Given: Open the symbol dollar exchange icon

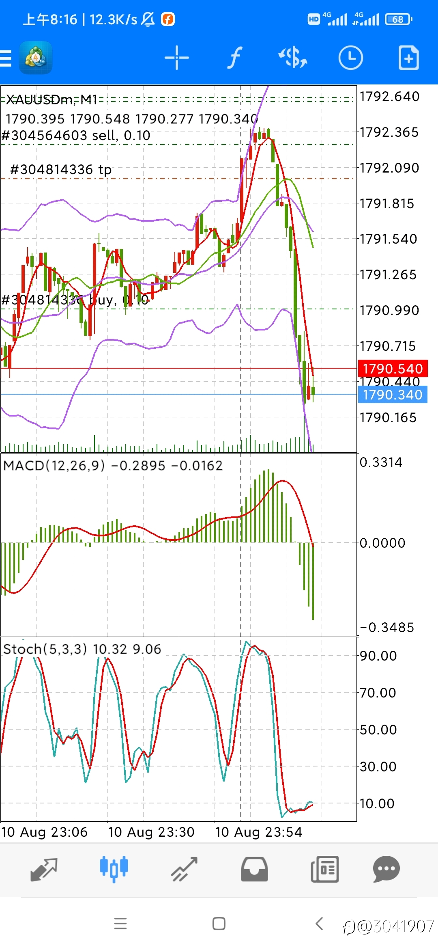Looking at the screenshot, I should (293, 58).
